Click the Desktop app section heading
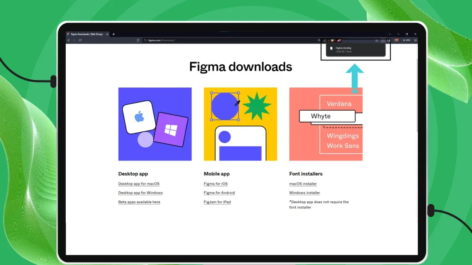The height and width of the screenshot is (265, 472). tap(133, 174)
